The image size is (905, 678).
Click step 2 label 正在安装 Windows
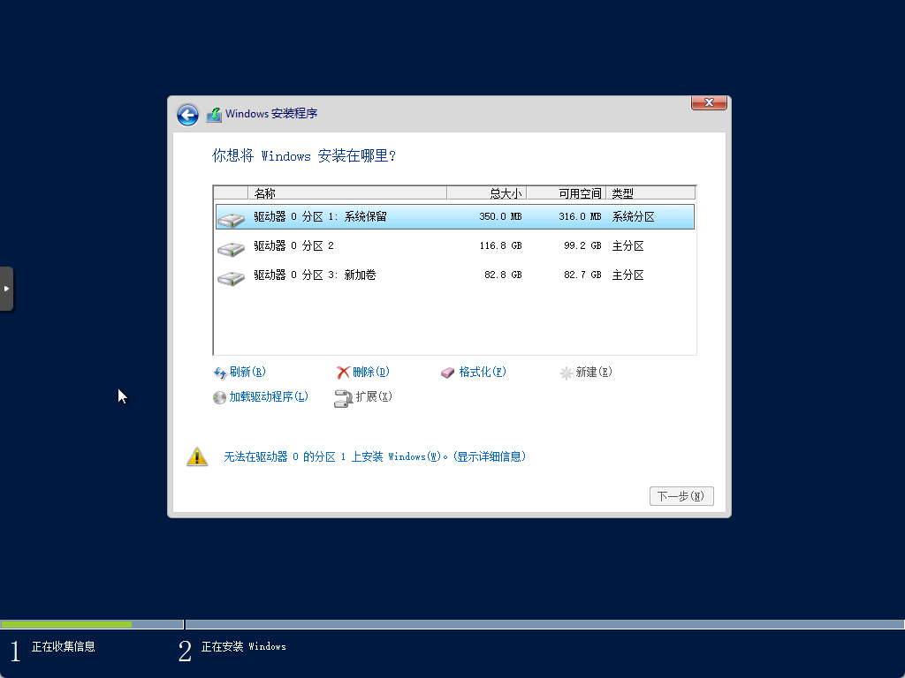click(244, 647)
